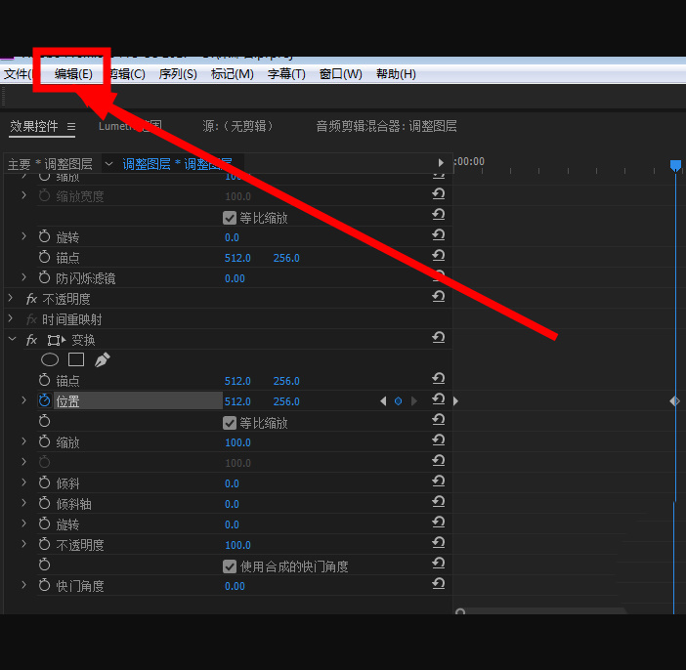
Task: Toggle fx switch for 变换 effect
Action: coord(31,340)
